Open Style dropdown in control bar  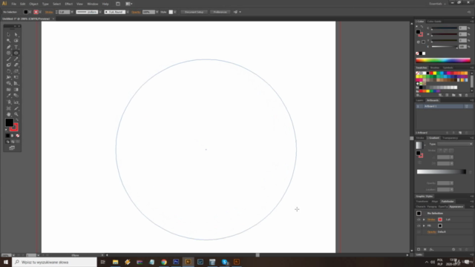click(x=175, y=12)
